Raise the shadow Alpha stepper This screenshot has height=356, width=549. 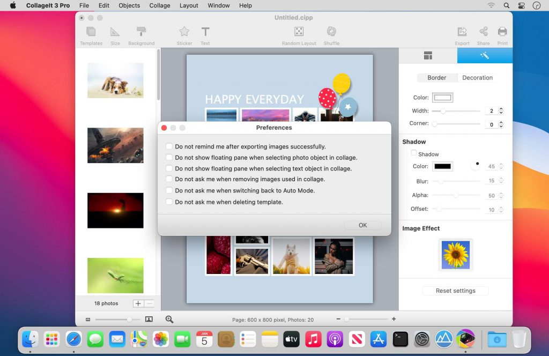[501, 193]
